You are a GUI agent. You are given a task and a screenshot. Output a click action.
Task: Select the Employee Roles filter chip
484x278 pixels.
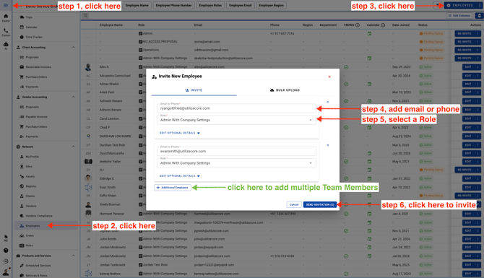point(210,5)
